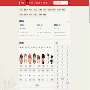
Task: Open the 初中文言文 category tag
Action: pyautogui.click(x=54, y=10)
